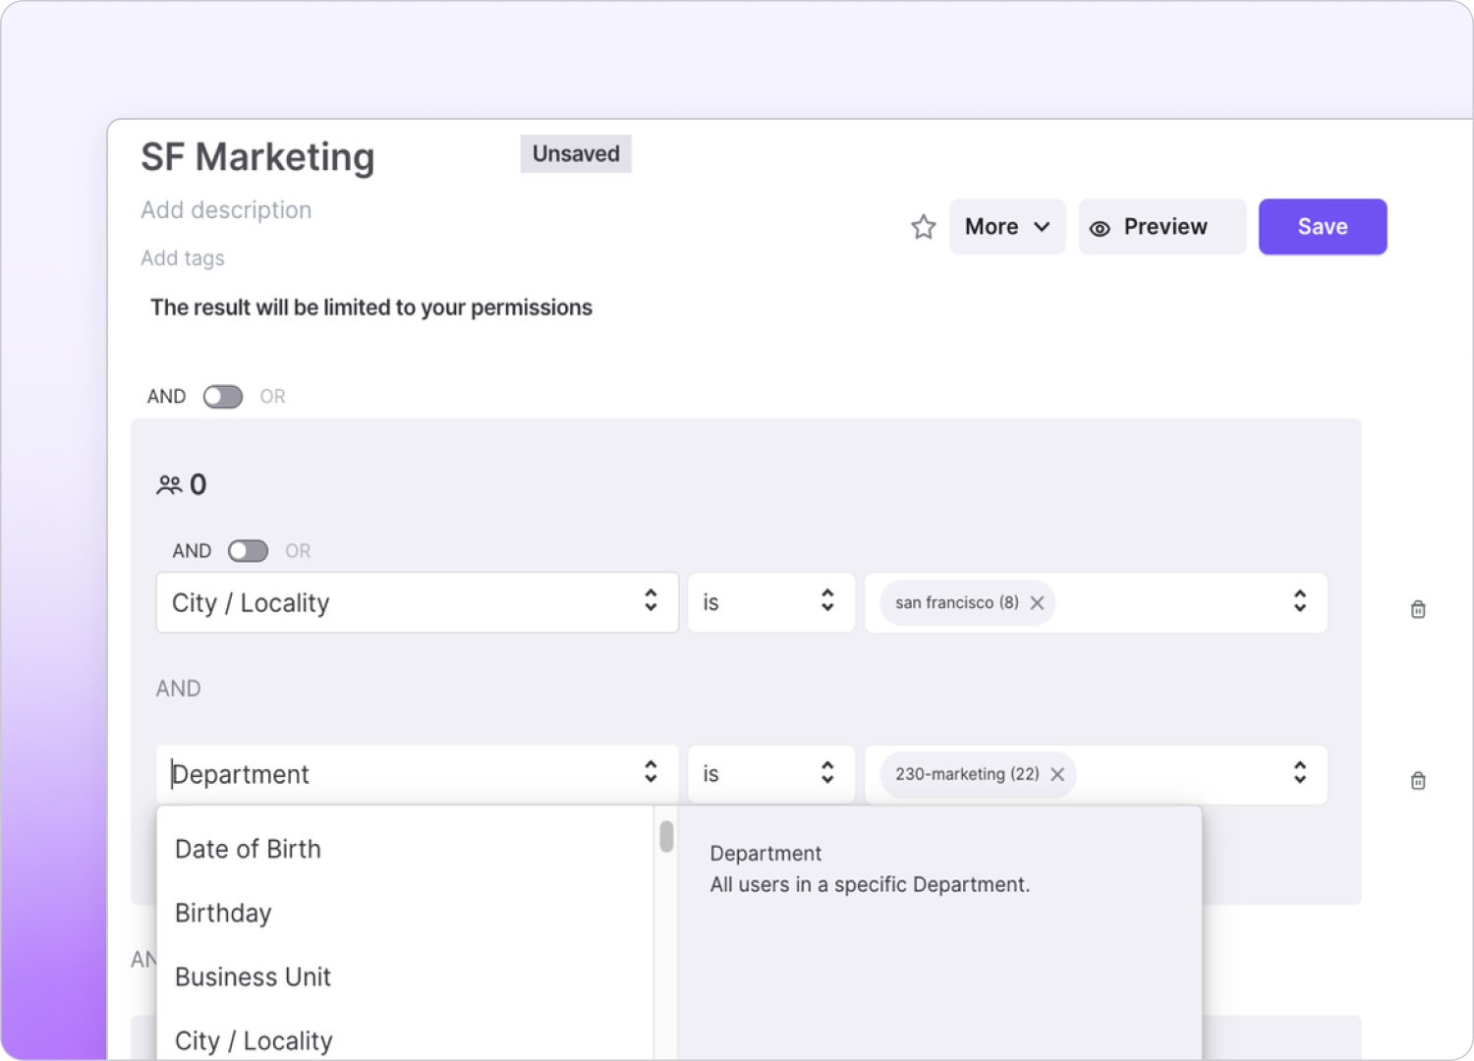1474x1061 pixels.
Task: Delete the City / Locality filter row
Action: point(1418,609)
